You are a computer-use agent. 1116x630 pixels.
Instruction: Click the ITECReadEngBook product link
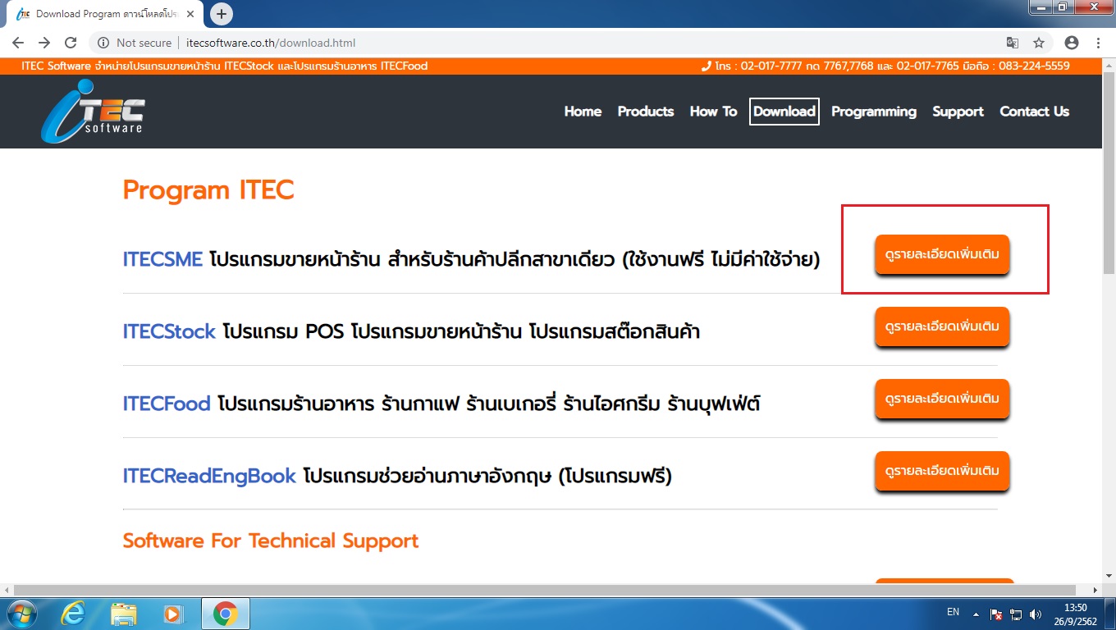click(x=209, y=476)
